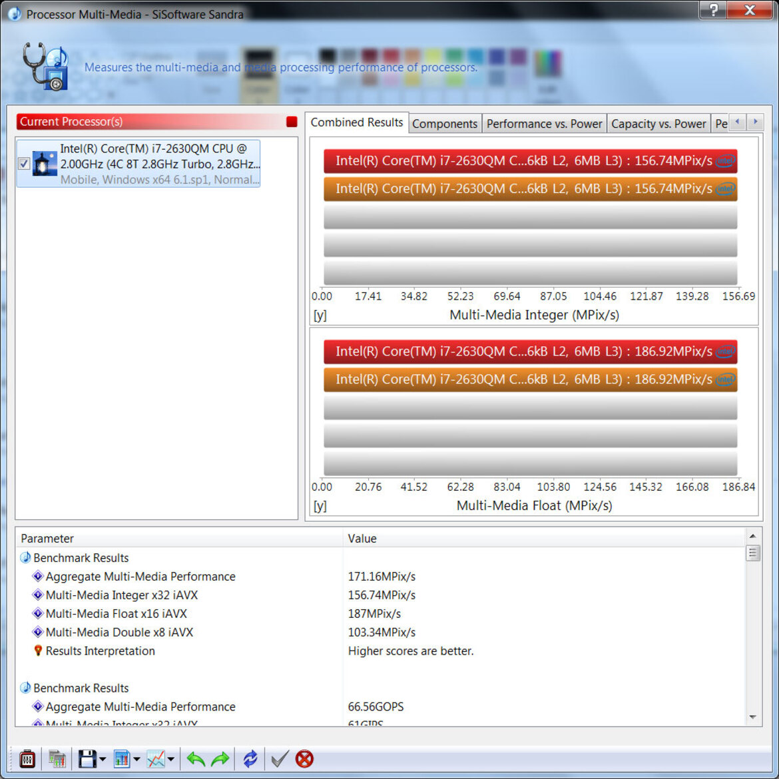The image size is (779, 779).
Task: Open the save icon dropdown arrow
Action: click(x=103, y=758)
